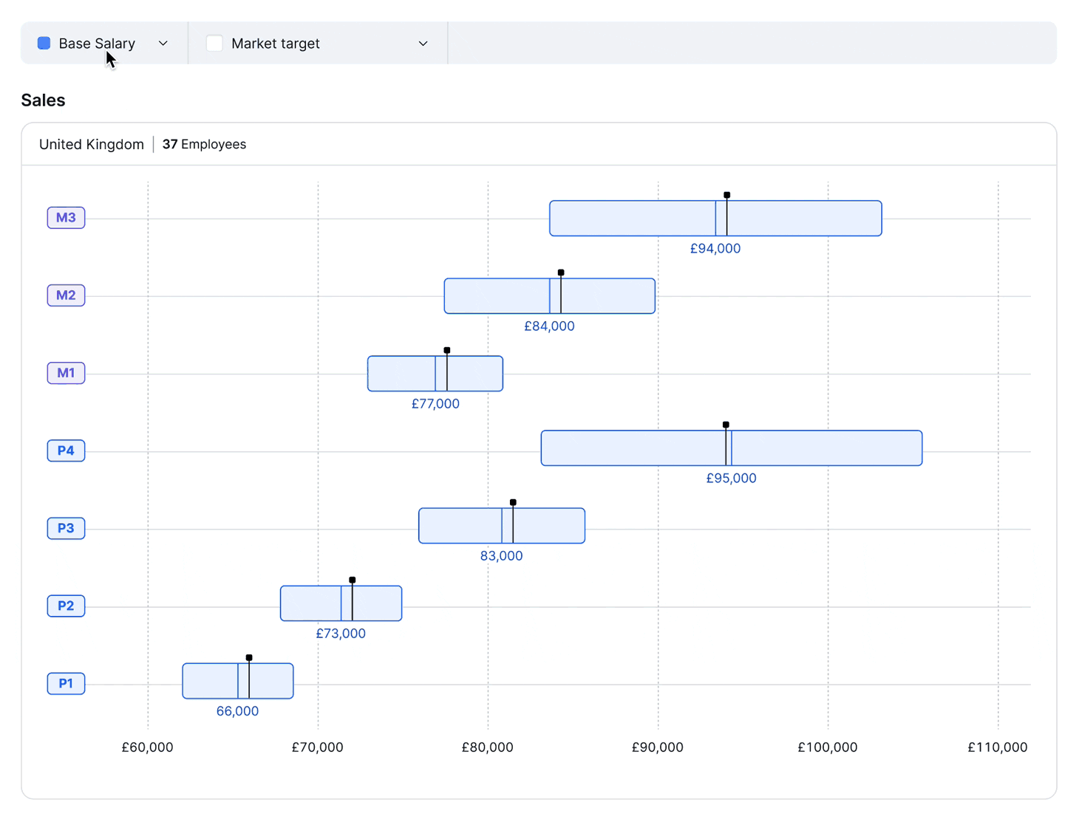Select the M1 level badge
This screenshot has width=1076, height=819.
(66, 373)
